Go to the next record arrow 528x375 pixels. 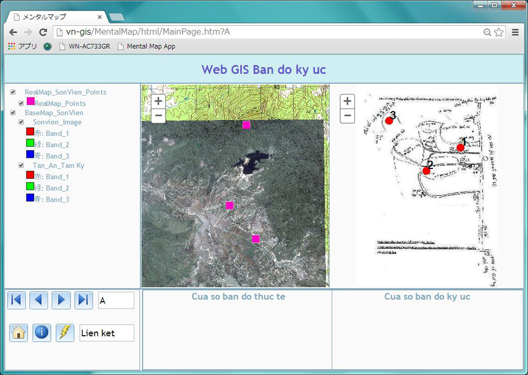pos(61,300)
